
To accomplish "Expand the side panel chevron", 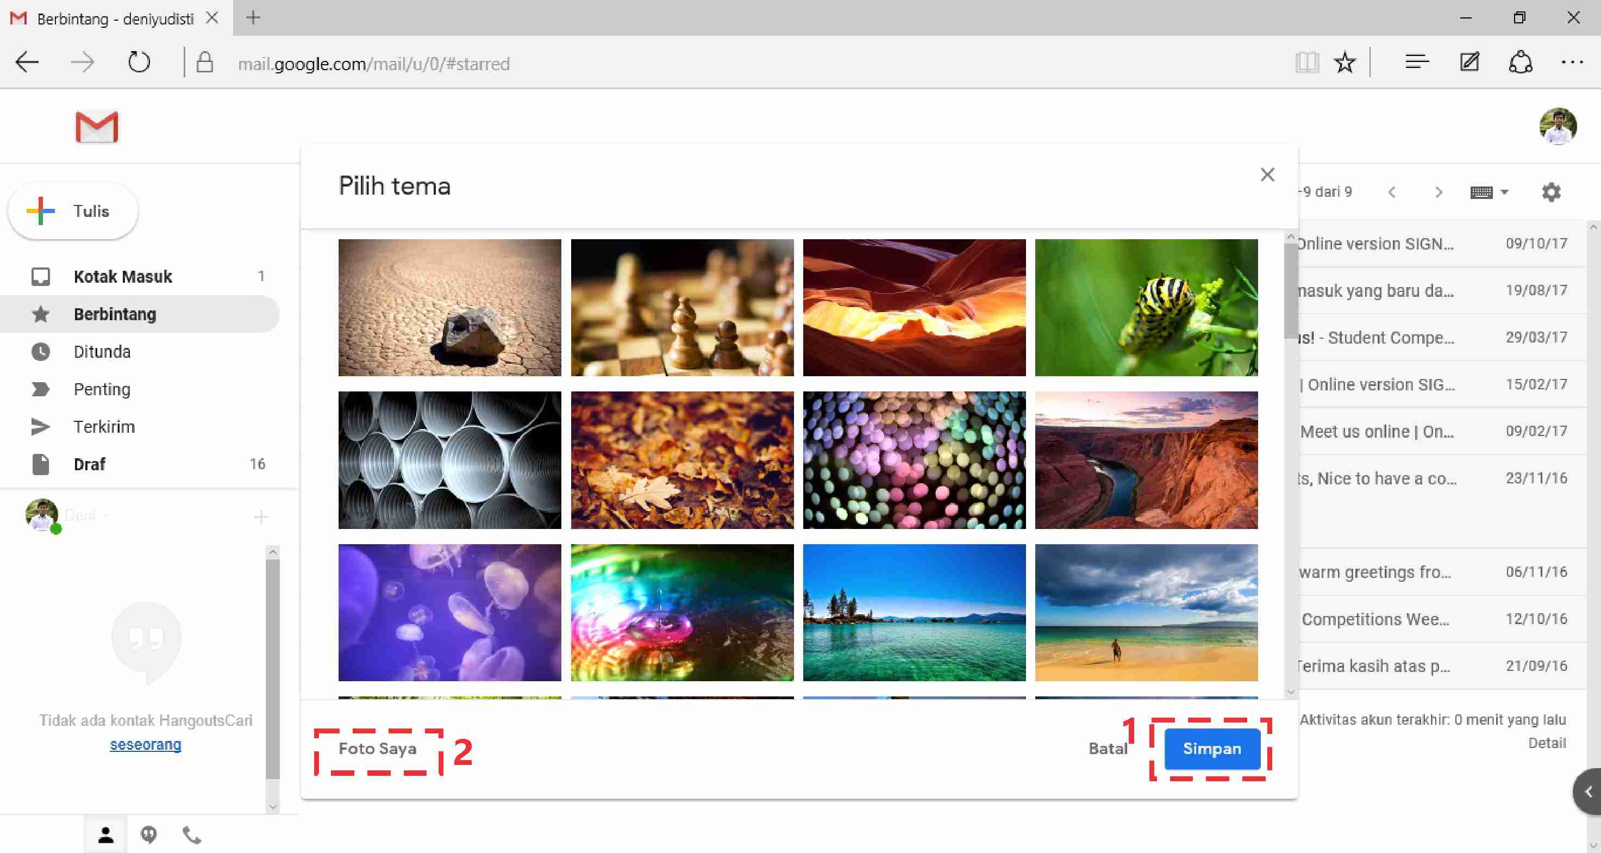I will pyautogui.click(x=1588, y=792).
